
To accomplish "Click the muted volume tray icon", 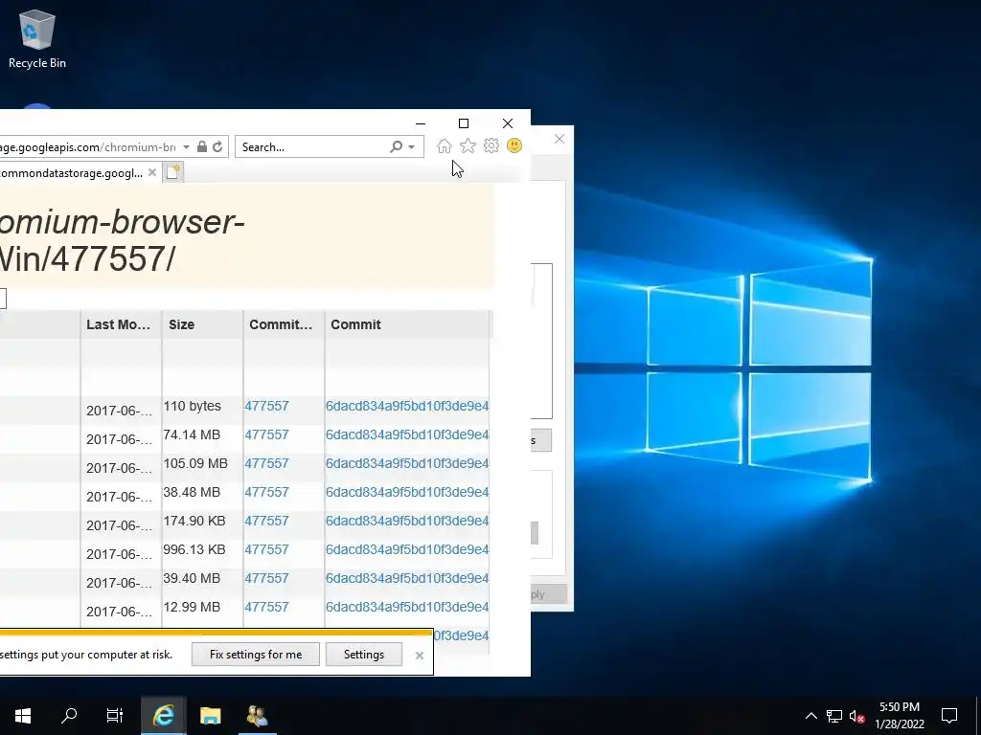I will pos(856,716).
